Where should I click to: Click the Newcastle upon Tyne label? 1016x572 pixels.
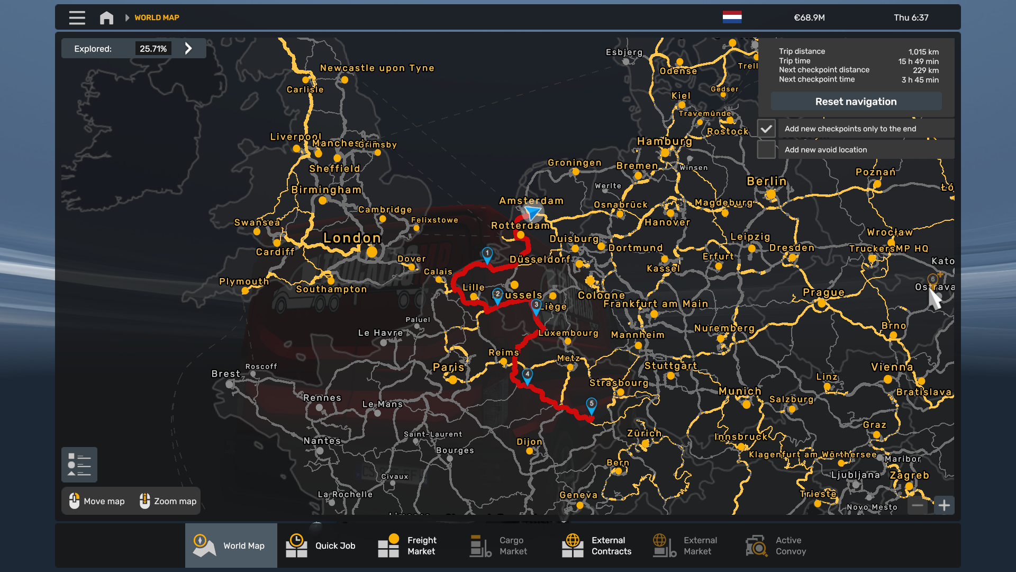coord(377,68)
